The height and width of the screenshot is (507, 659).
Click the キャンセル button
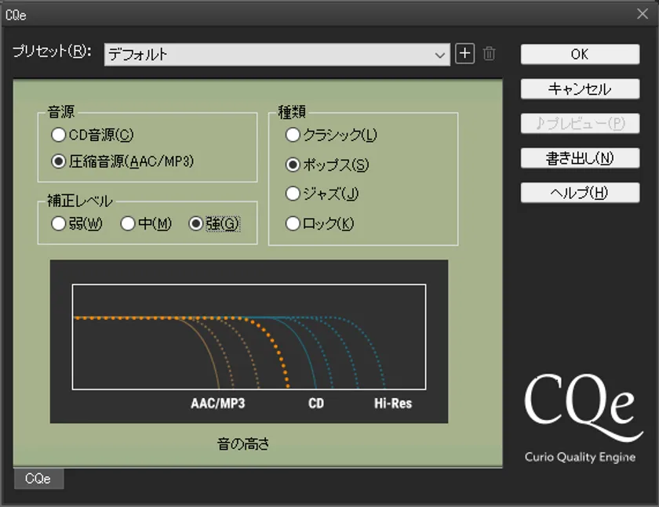[x=580, y=89]
